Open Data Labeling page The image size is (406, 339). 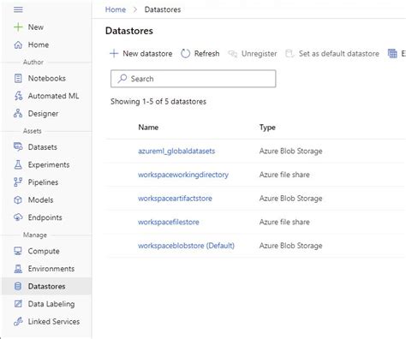click(51, 304)
